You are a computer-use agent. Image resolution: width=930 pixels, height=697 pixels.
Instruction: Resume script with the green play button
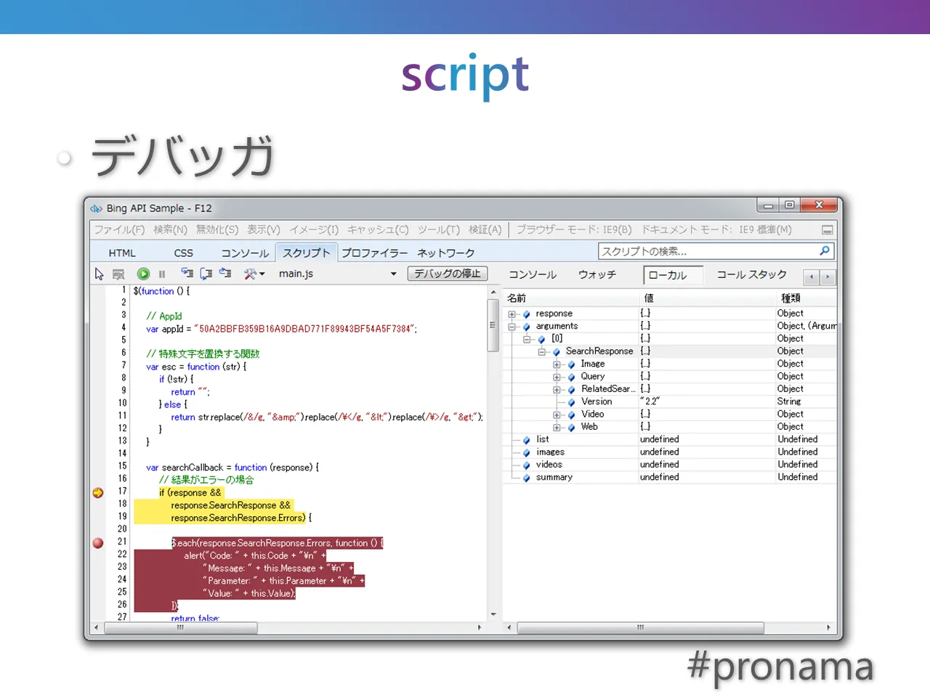pos(143,274)
